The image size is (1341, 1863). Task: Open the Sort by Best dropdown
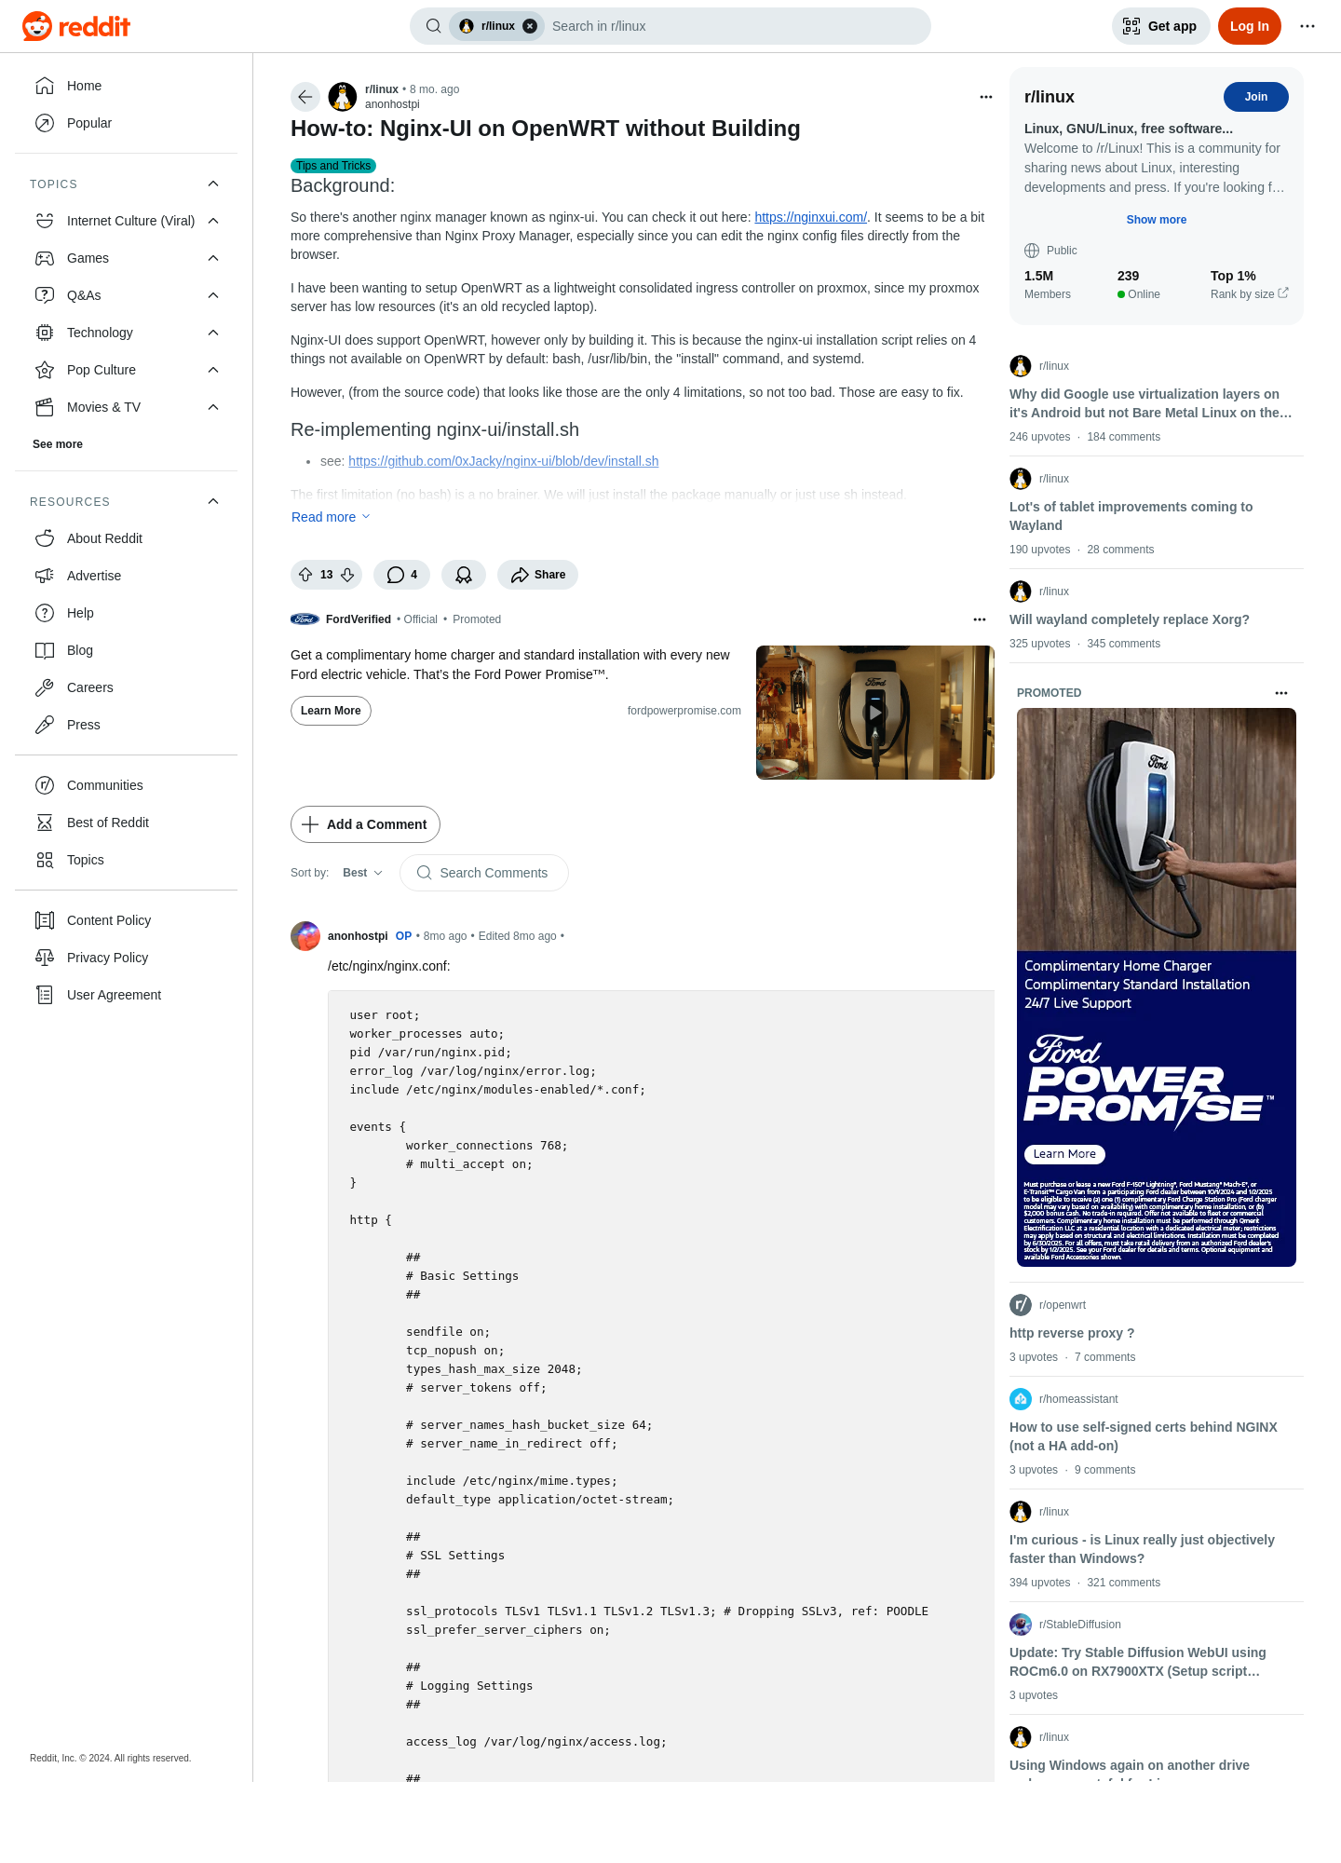(362, 873)
